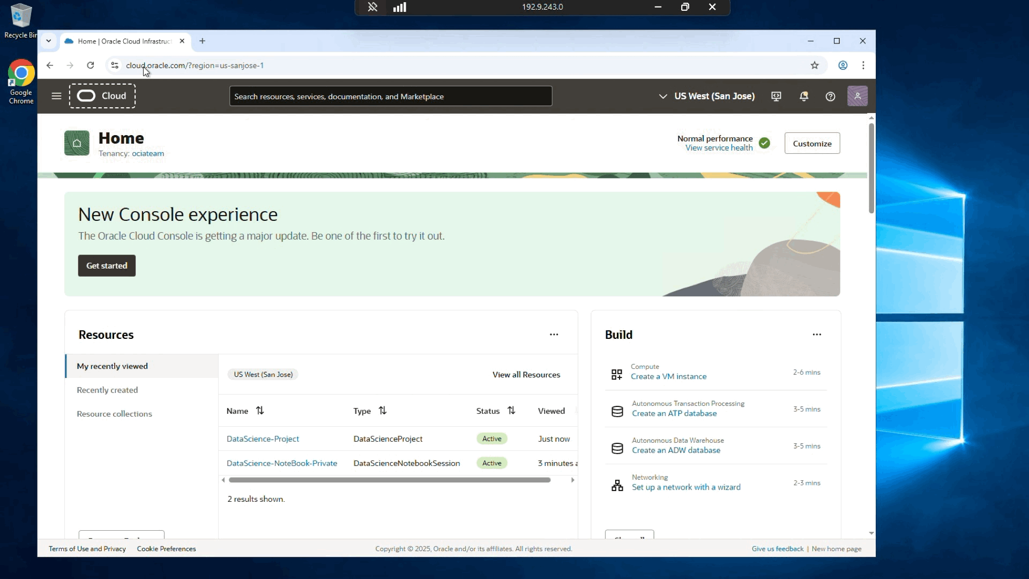Click the resources table horizontal scrollbar
Screen dimensions: 1029x579
390,480
